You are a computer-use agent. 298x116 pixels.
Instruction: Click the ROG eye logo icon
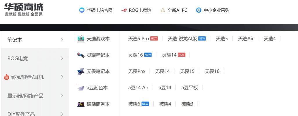coord(124,10)
